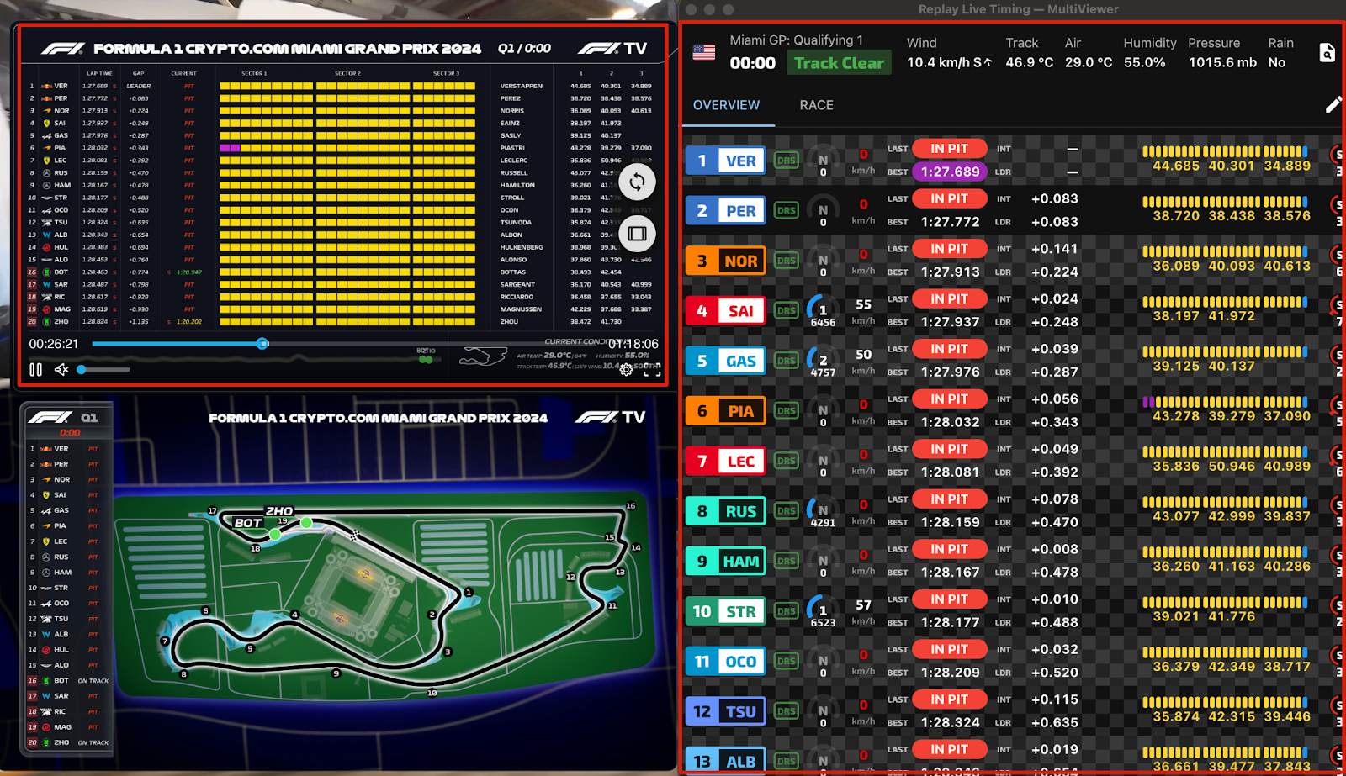1346x776 pixels.
Task: Enter fullscreen in the video player
Action: pyautogui.click(x=652, y=369)
